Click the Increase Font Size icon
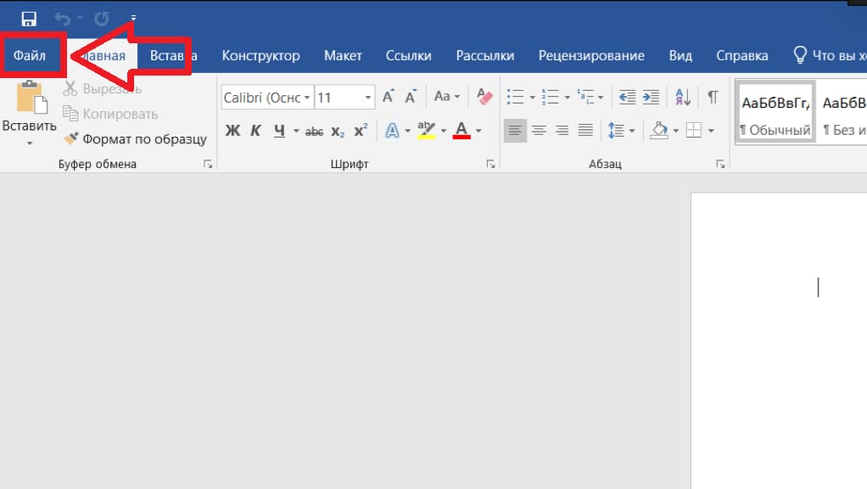The image size is (867, 489). (x=388, y=97)
